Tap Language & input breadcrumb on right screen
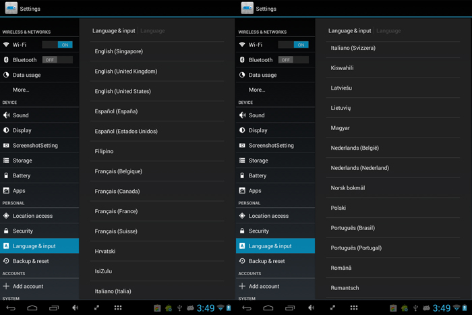This screenshot has height=315, width=472. click(x=350, y=31)
